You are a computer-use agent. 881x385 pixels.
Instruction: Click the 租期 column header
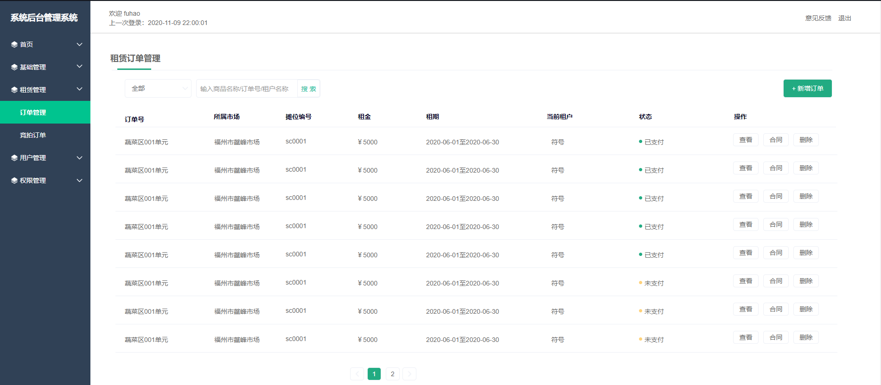[432, 117]
